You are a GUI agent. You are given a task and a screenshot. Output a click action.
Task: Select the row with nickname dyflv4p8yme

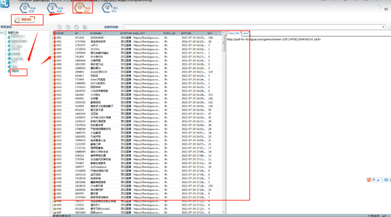pyautogui.click(x=137, y=167)
